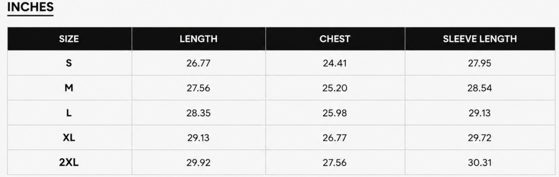
Task: Click sleeve length value 28.54
Action: [480, 88]
